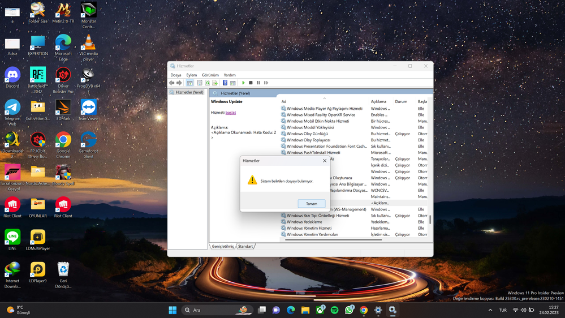
Task: Switch to the Standart tab
Action: tap(245, 247)
